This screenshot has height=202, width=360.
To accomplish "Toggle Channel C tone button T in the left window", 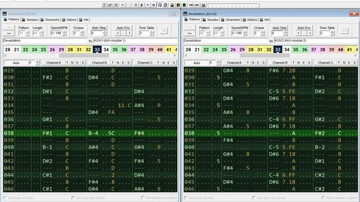I will [158, 62].
